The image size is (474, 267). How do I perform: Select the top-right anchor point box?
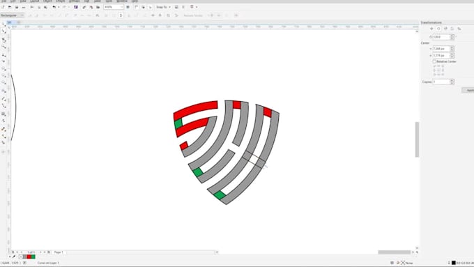pos(443,66)
